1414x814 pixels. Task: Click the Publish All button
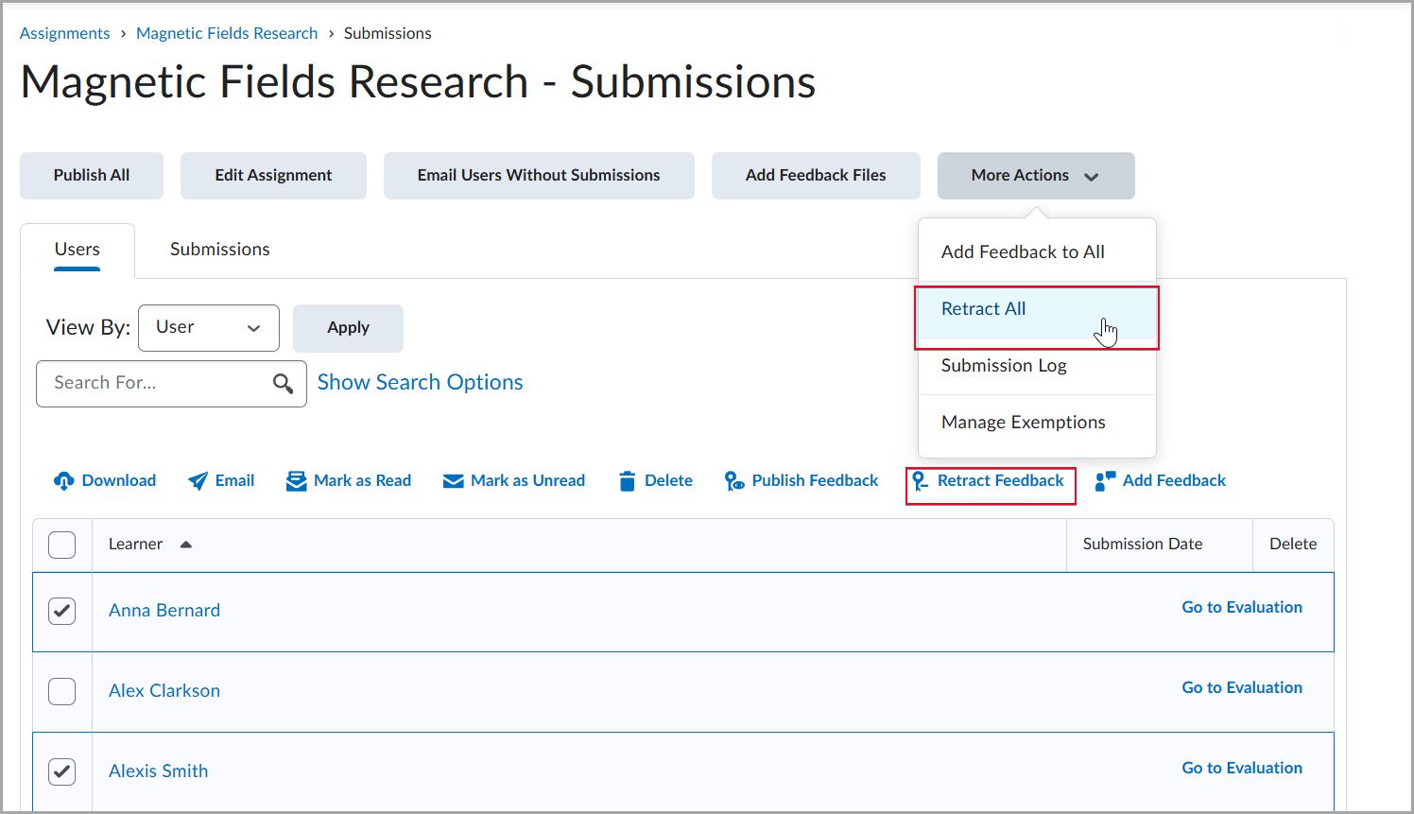click(91, 176)
